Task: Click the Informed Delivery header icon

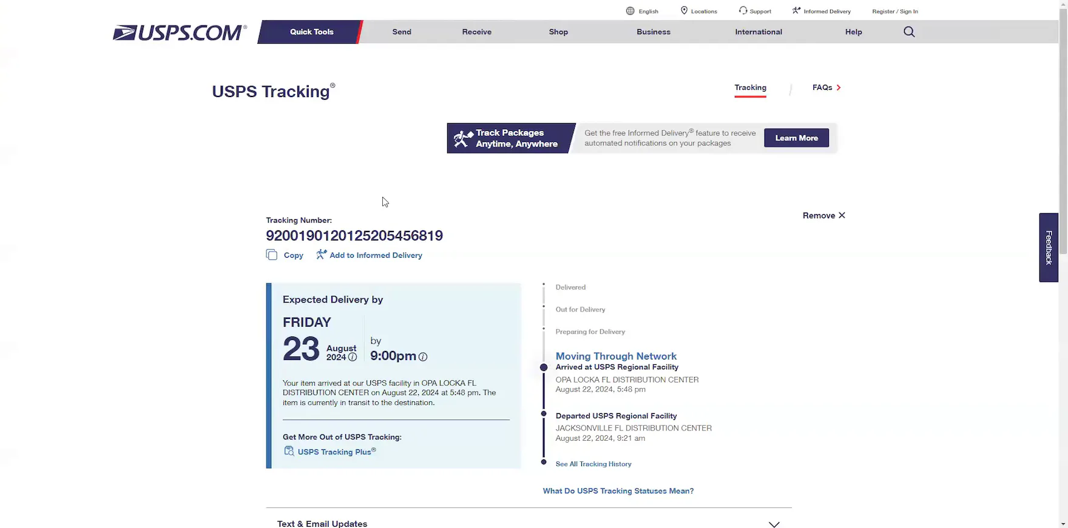Action: [796, 10]
